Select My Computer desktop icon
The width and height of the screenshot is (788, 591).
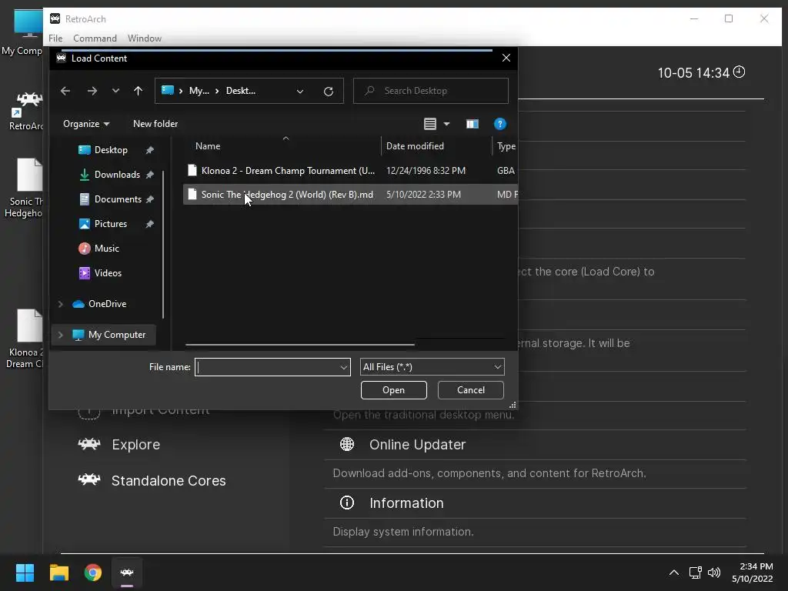(x=22, y=32)
